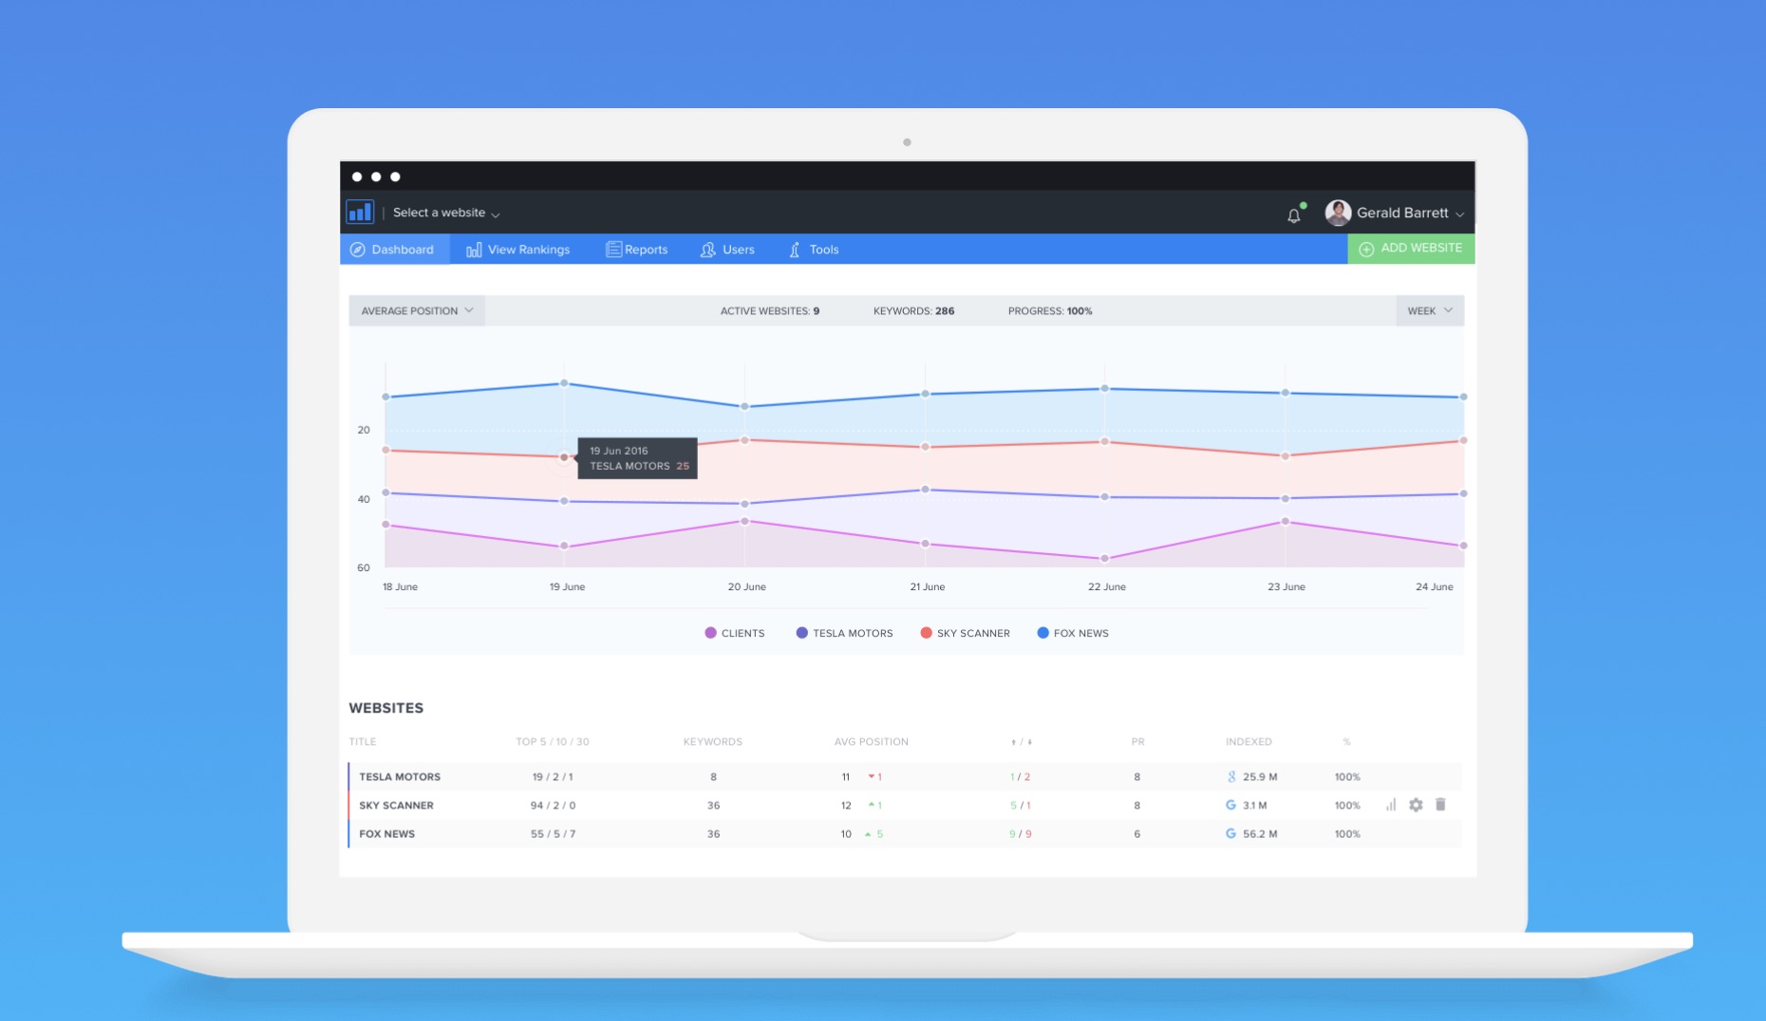
Task: Open the Users tab
Action: coord(727,250)
